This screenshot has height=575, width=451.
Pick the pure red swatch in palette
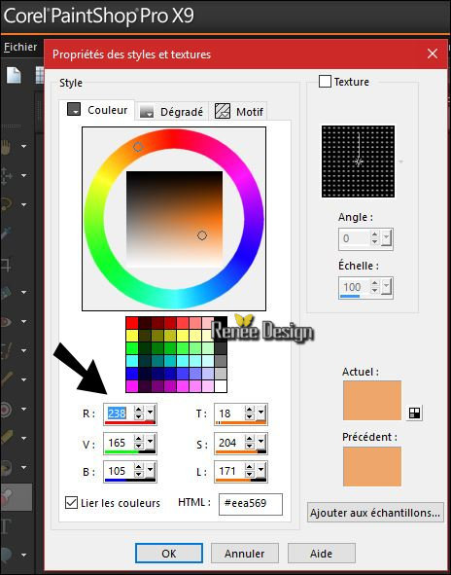[x=132, y=323]
